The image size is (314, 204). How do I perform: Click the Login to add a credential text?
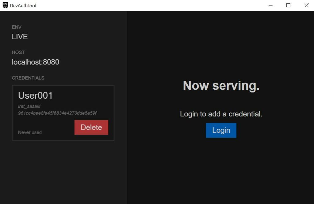point(221,114)
